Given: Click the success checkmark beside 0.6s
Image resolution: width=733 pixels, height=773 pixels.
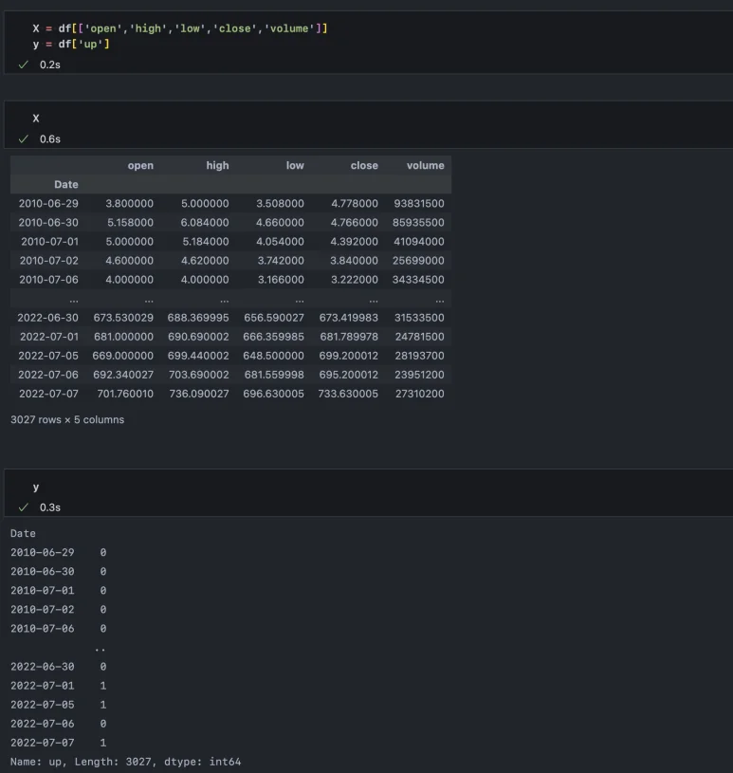Looking at the screenshot, I should (x=24, y=138).
